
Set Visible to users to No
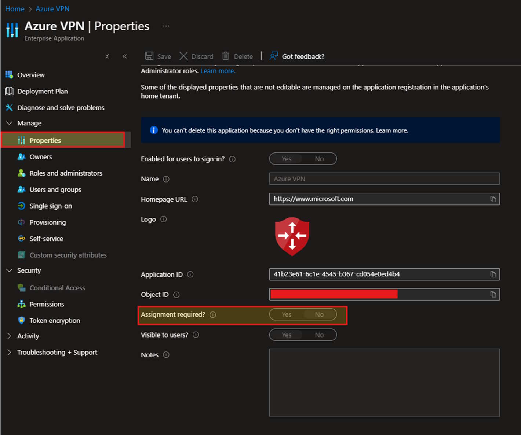pyautogui.click(x=319, y=335)
